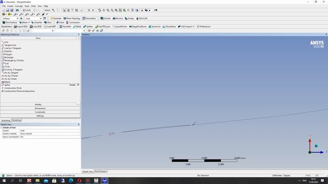Open the notification center icon

coord(322,180)
